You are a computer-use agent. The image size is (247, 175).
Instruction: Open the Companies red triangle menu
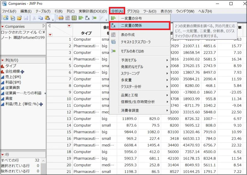click(3, 26)
